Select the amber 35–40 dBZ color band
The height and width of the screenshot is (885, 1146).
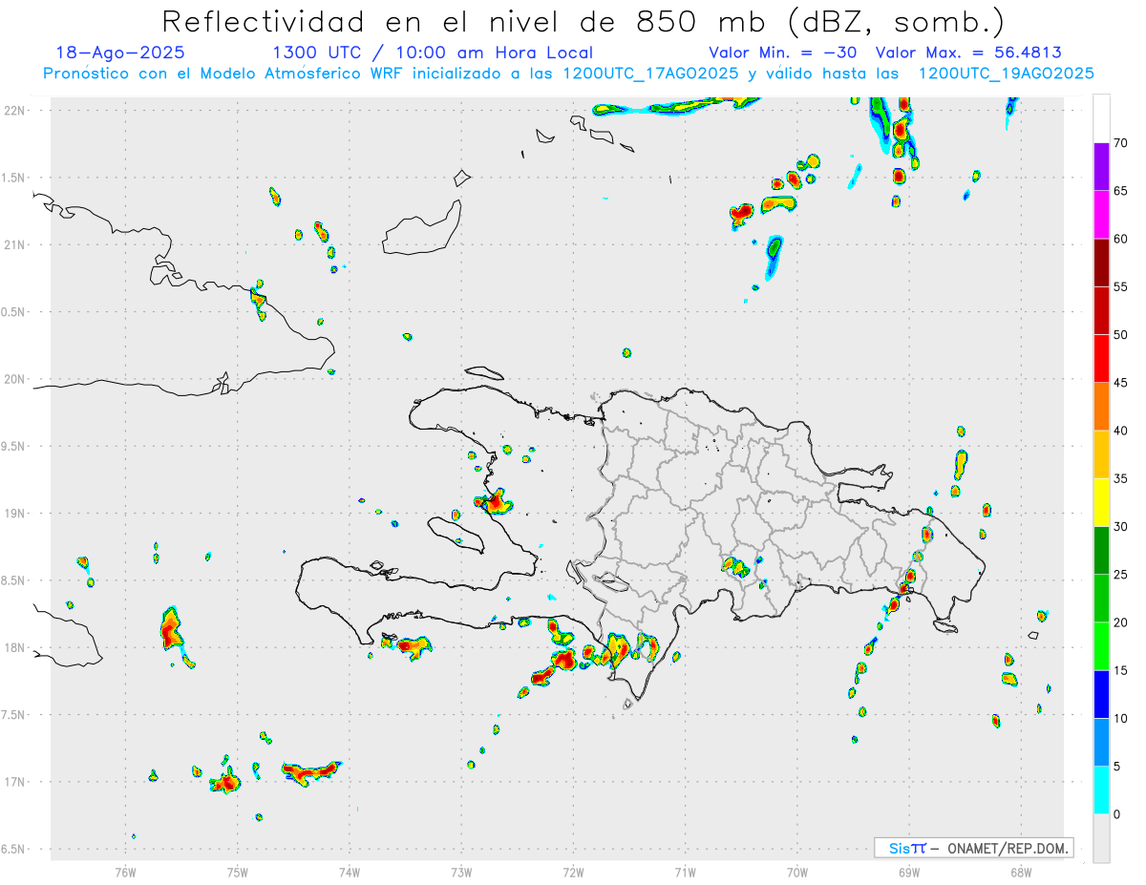[x=1101, y=454]
